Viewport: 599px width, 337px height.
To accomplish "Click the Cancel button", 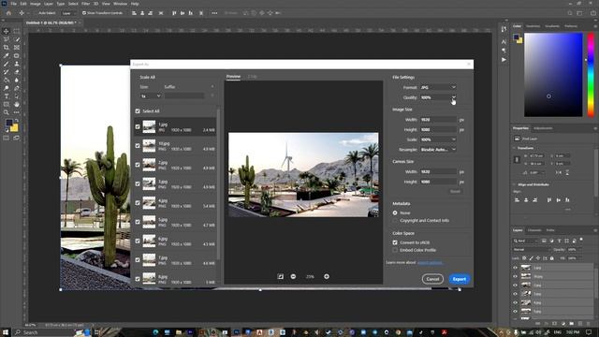I will coord(432,279).
